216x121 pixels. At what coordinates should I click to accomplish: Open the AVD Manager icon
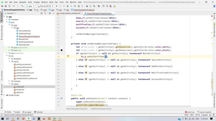click(x=90, y=6)
